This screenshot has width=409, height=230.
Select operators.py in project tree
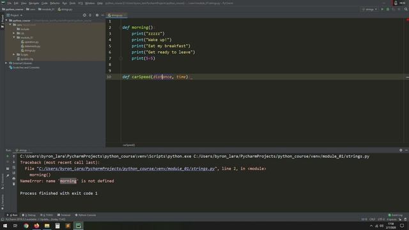30,42
